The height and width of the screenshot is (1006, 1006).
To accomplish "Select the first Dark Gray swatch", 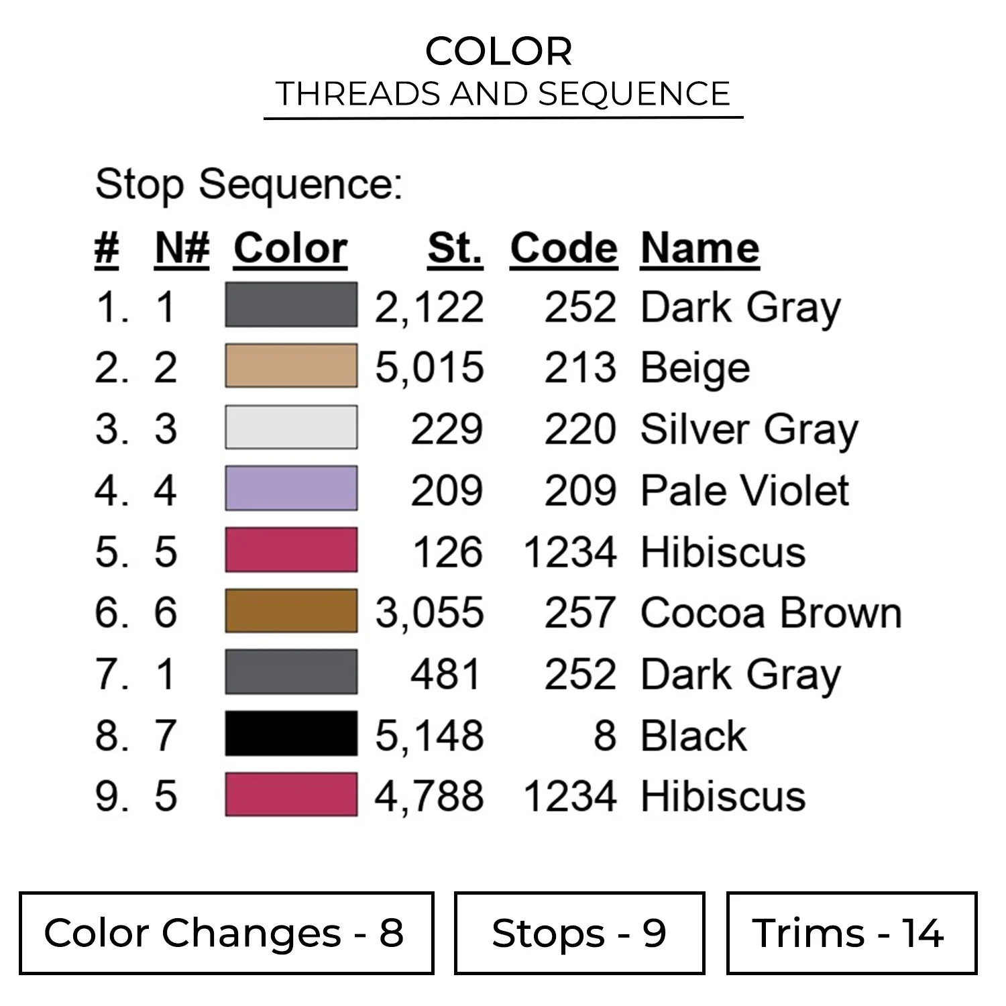I will [x=291, y=305].
